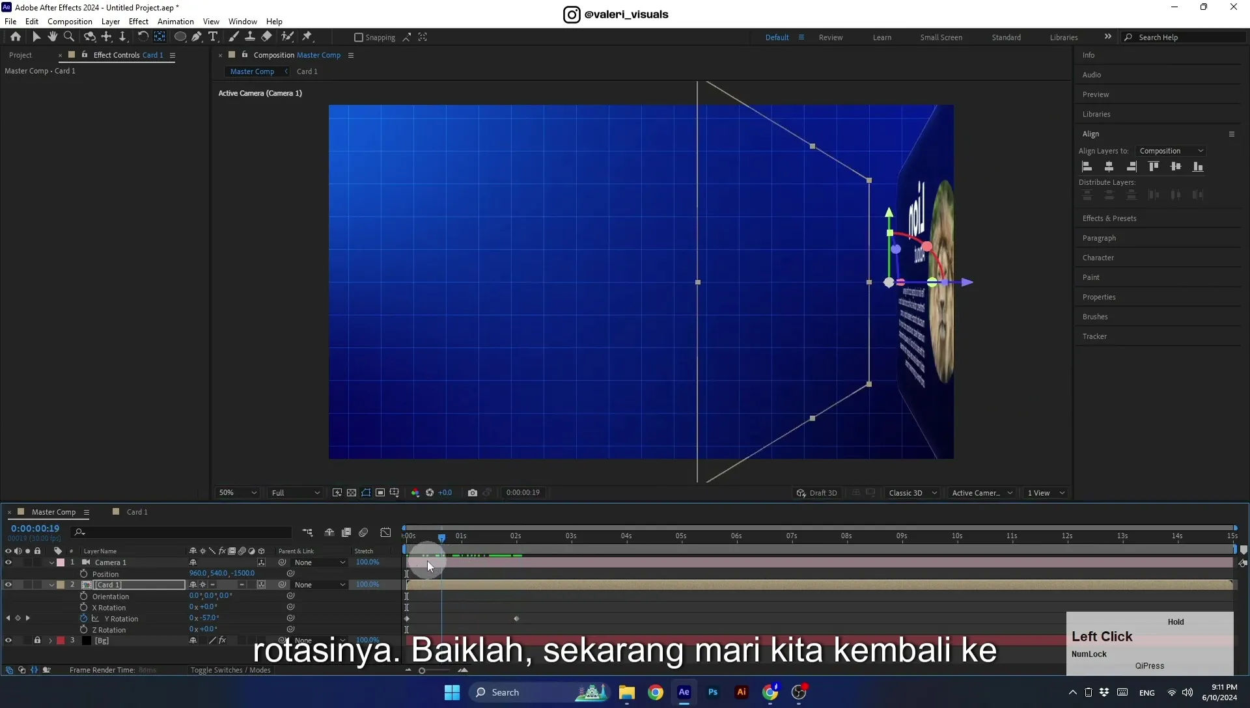Image resolution: width=1250 pixels, height=708 pixels.
Task: Hide the Camera 1 layer
Action: click(x=8, y=563)
